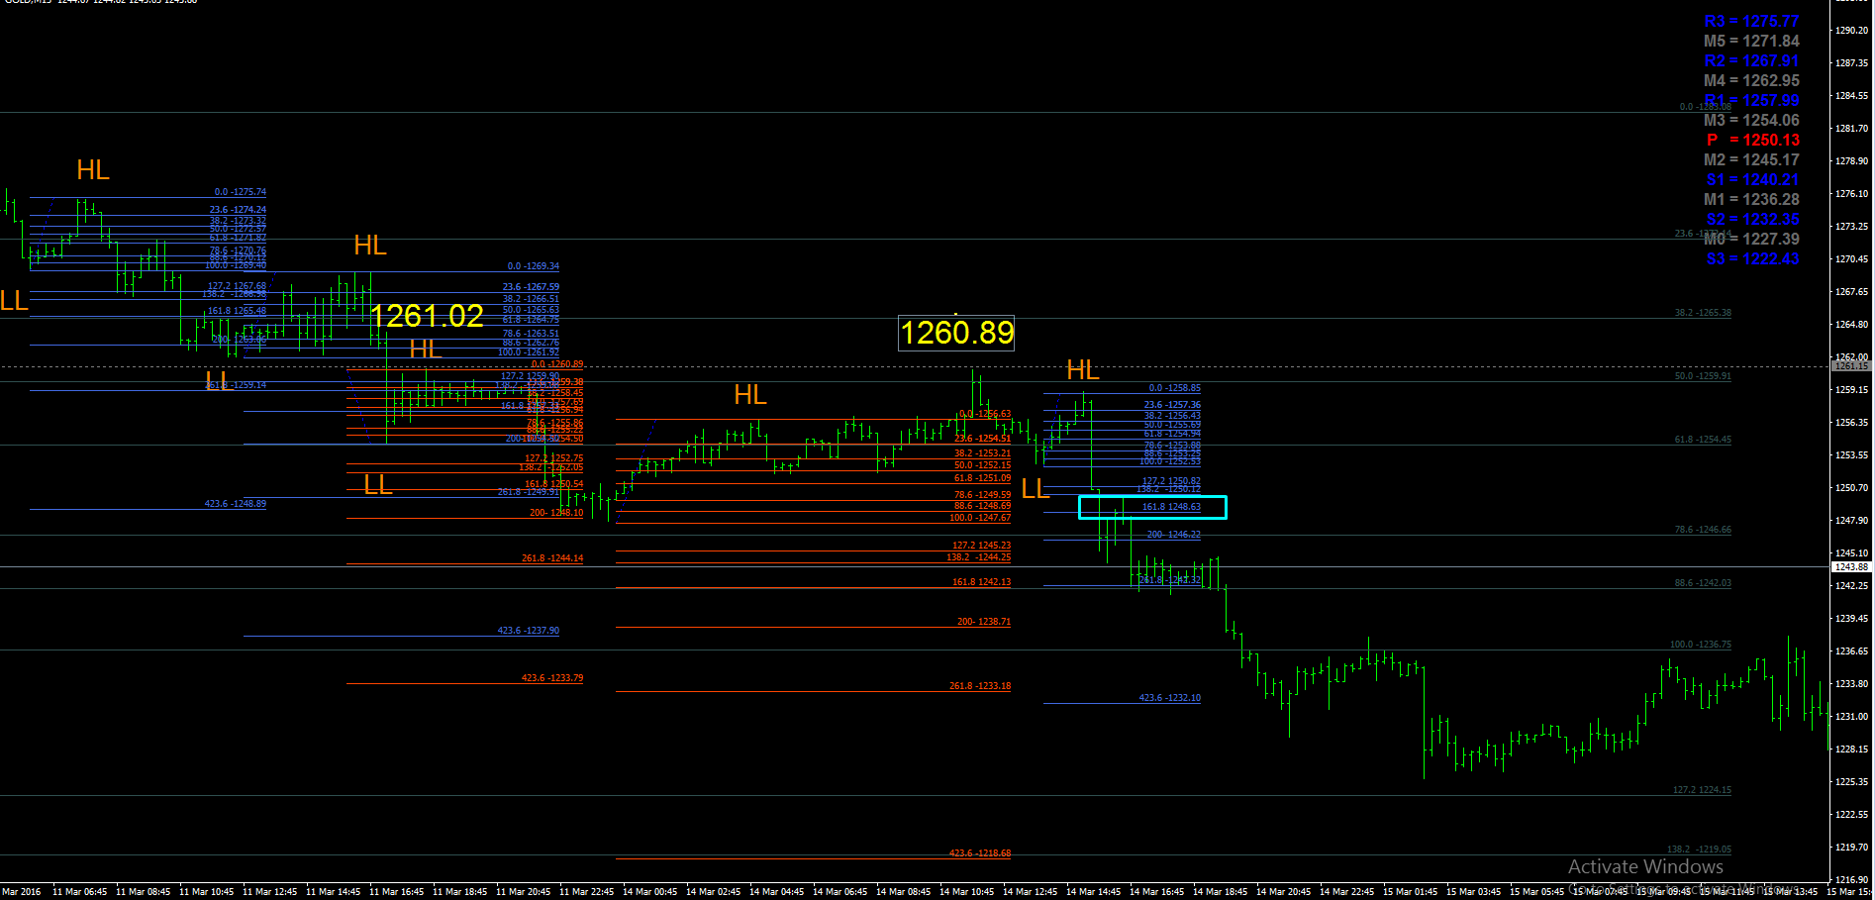Click the 423.6 -1232.10 Fibonacci label
Image resolution: width=1875 pixels, height=900 pixels.
(x=1170, y=698)
